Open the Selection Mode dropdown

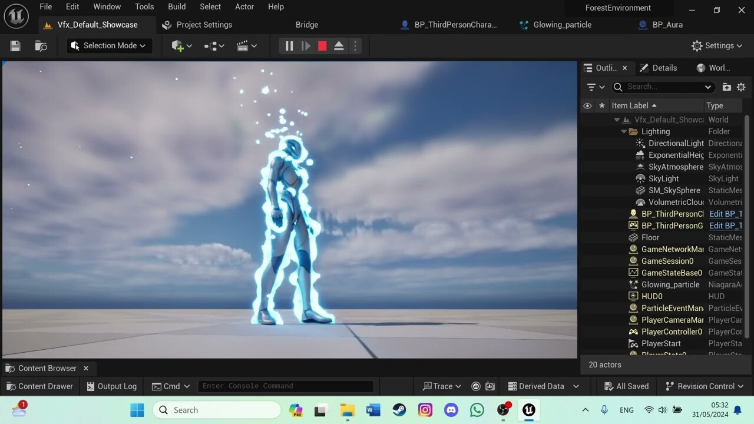(x=109, y=45)
